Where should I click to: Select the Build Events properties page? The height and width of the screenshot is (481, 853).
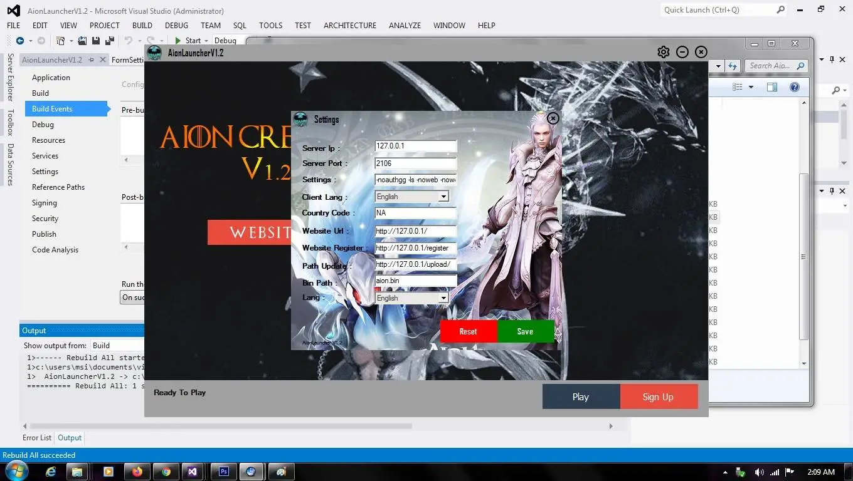pos(67,109)
